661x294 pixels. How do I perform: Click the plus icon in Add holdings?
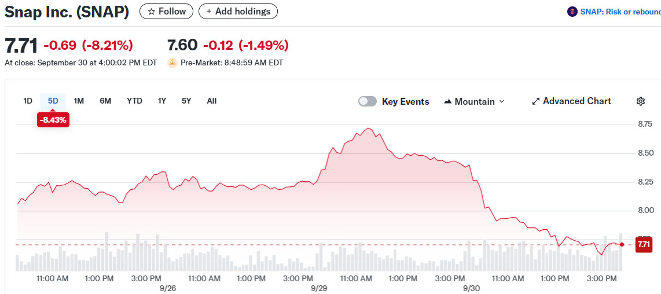pyautogui.click(x=208, y=12)
